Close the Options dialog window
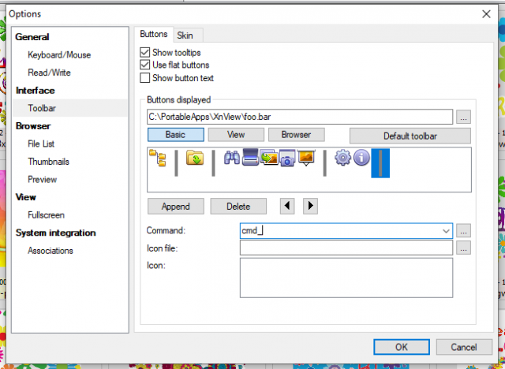505x369 pixels. [x=486, y=14]
